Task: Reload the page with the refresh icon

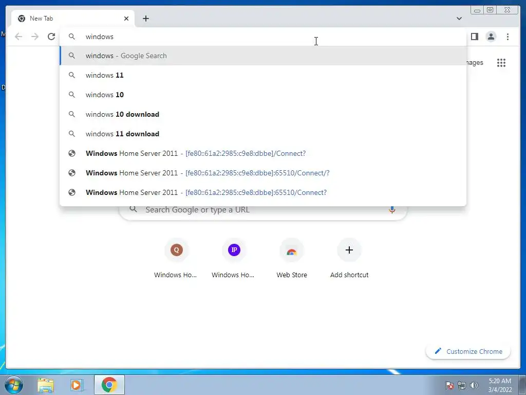Action: pyautogui.click(x=51, y=37)
